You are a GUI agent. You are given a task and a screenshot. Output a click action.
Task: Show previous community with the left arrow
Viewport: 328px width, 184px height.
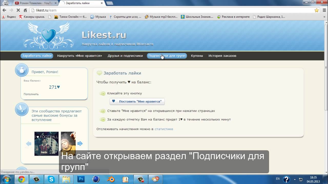29,144
